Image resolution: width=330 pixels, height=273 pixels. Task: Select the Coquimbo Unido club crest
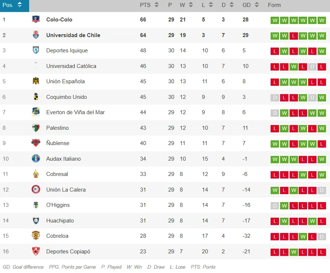[35, 97]
